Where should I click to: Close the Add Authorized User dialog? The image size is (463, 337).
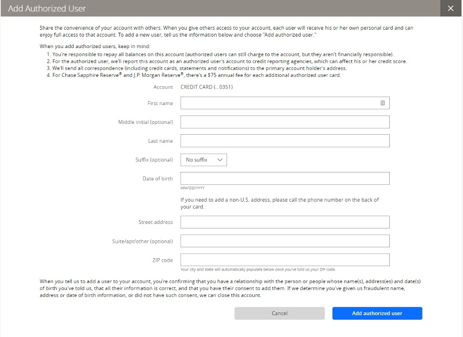(x=450, y=8)
